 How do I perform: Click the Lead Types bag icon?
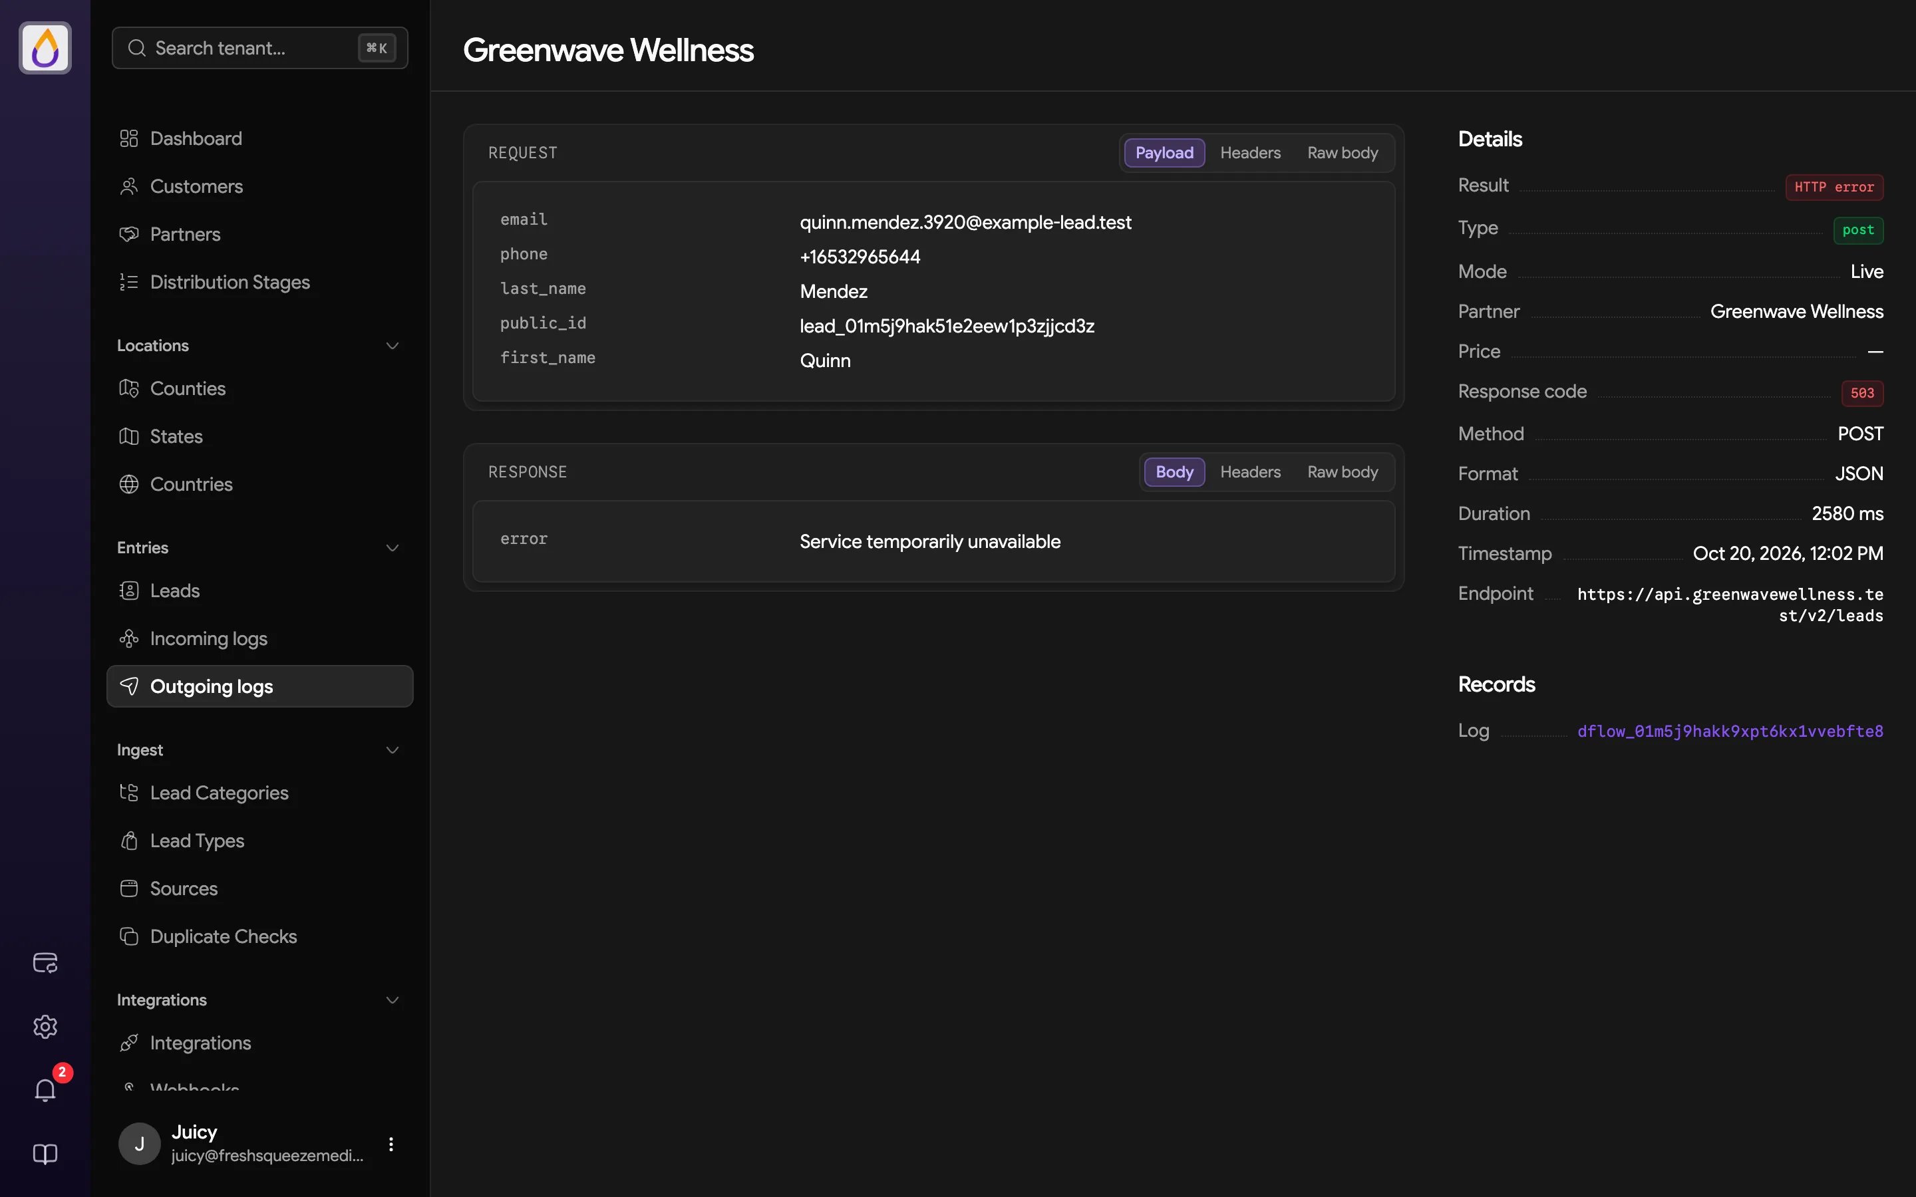coord(129,841)
